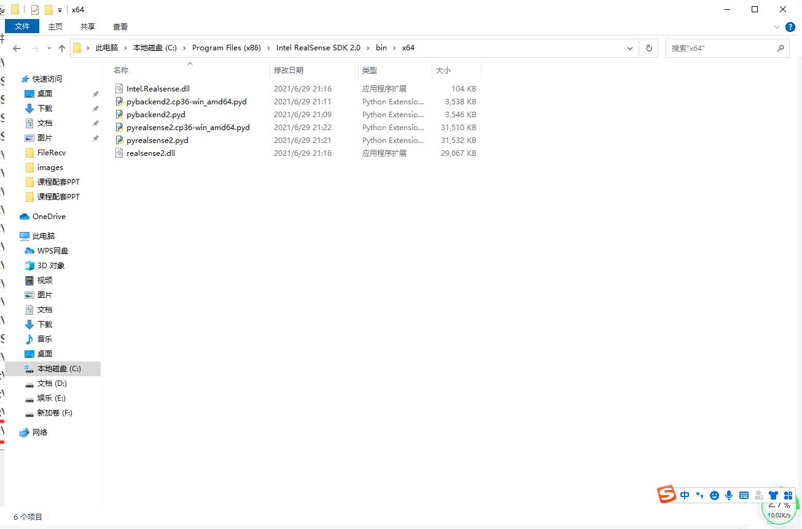The image size is (802, 529).
Task: Click the Sogou S input method logo
Action: point(666,494)
